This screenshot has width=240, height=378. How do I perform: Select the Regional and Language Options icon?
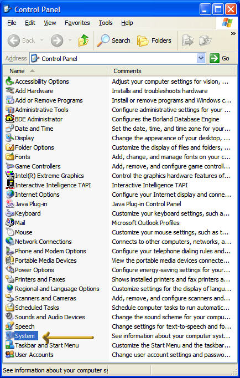[10, 288]
